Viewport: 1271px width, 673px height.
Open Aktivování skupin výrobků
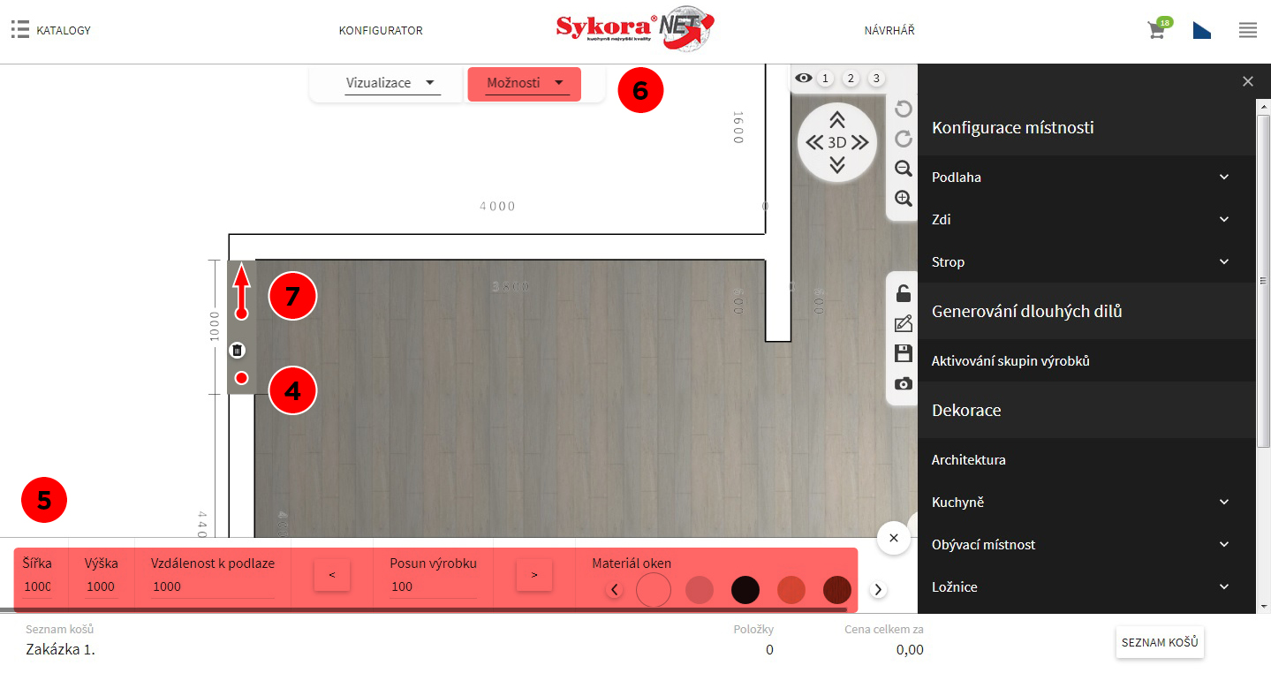[x=1010, y=361]
